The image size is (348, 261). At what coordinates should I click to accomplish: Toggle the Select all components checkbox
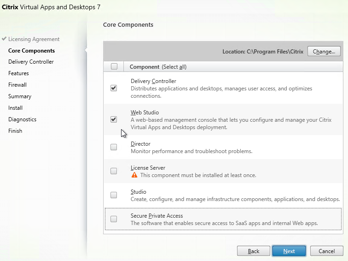point(114,66)
